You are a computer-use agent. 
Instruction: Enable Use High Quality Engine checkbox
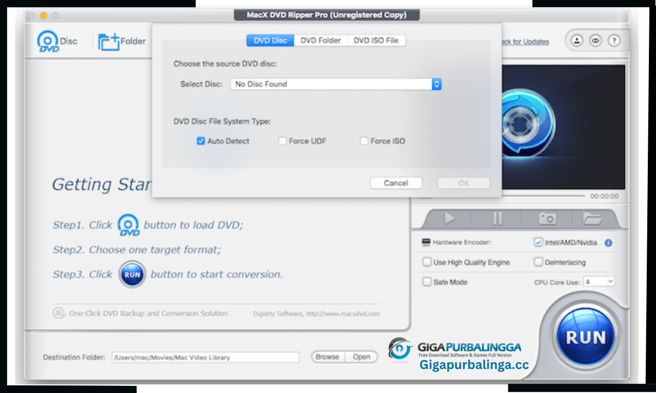pos(427,262)
